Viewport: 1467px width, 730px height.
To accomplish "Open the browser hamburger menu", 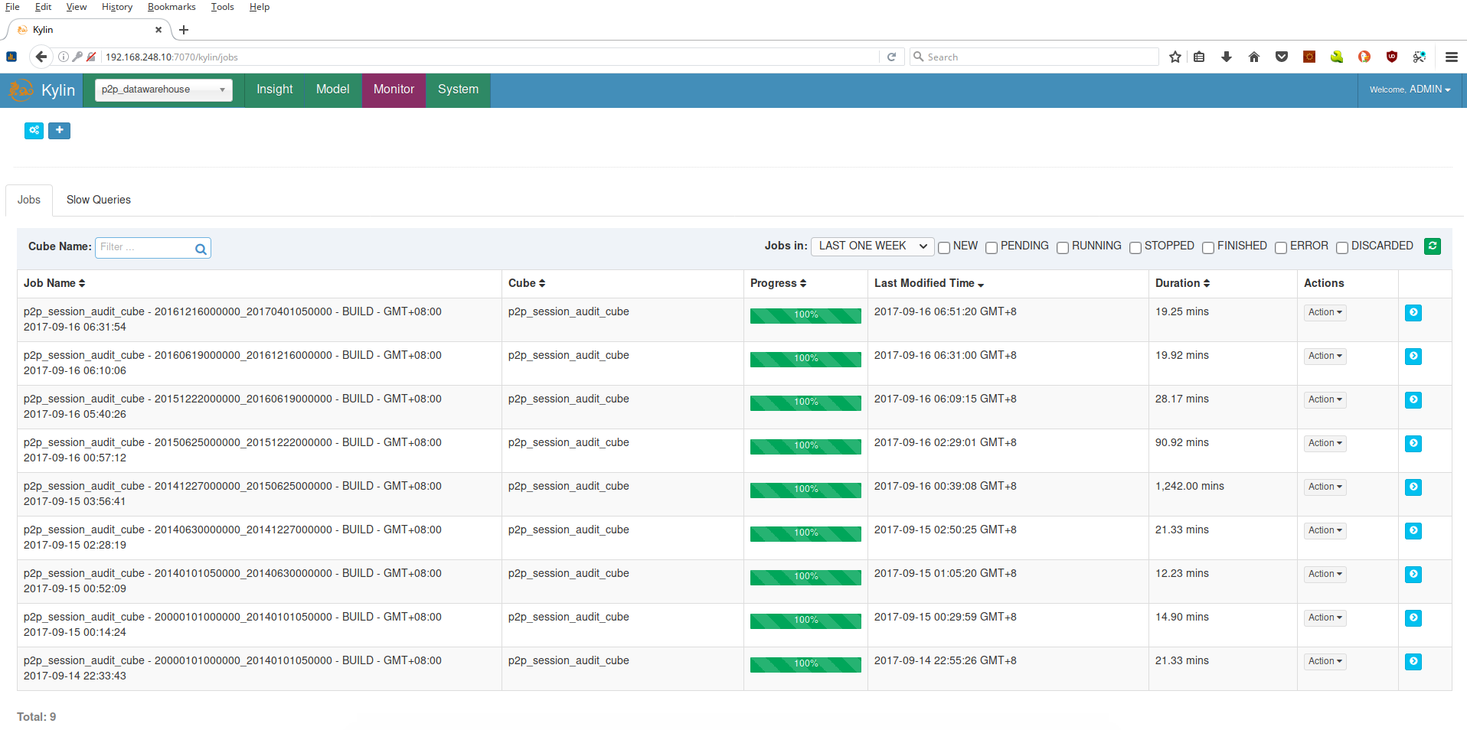I will point(1451,57).
